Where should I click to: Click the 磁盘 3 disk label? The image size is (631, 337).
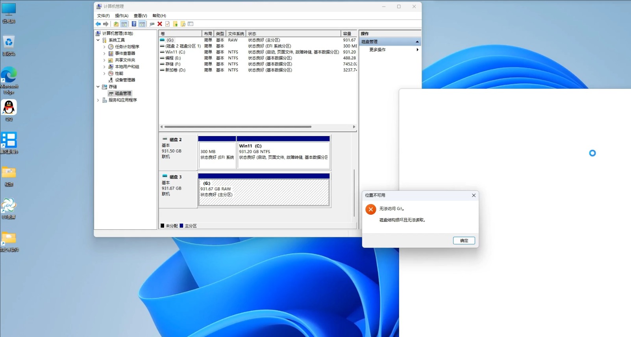(175, 177)
